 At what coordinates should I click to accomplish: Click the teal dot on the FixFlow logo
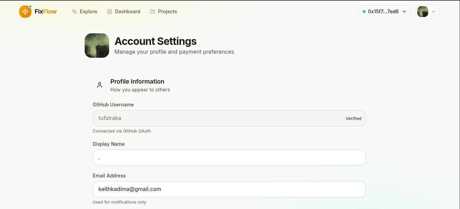[30, 6]
